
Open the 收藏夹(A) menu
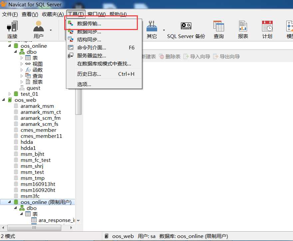point(53,14)
